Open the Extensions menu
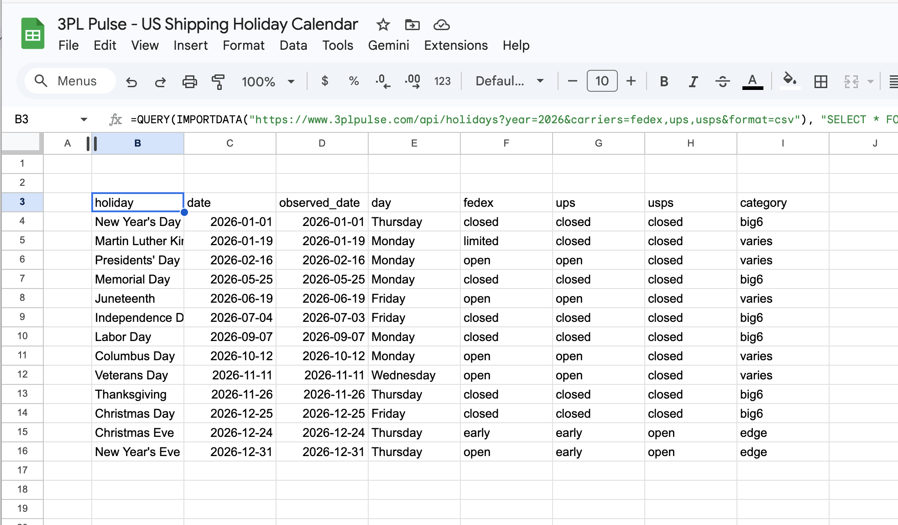898x525 pixels. tap(455, 45)
